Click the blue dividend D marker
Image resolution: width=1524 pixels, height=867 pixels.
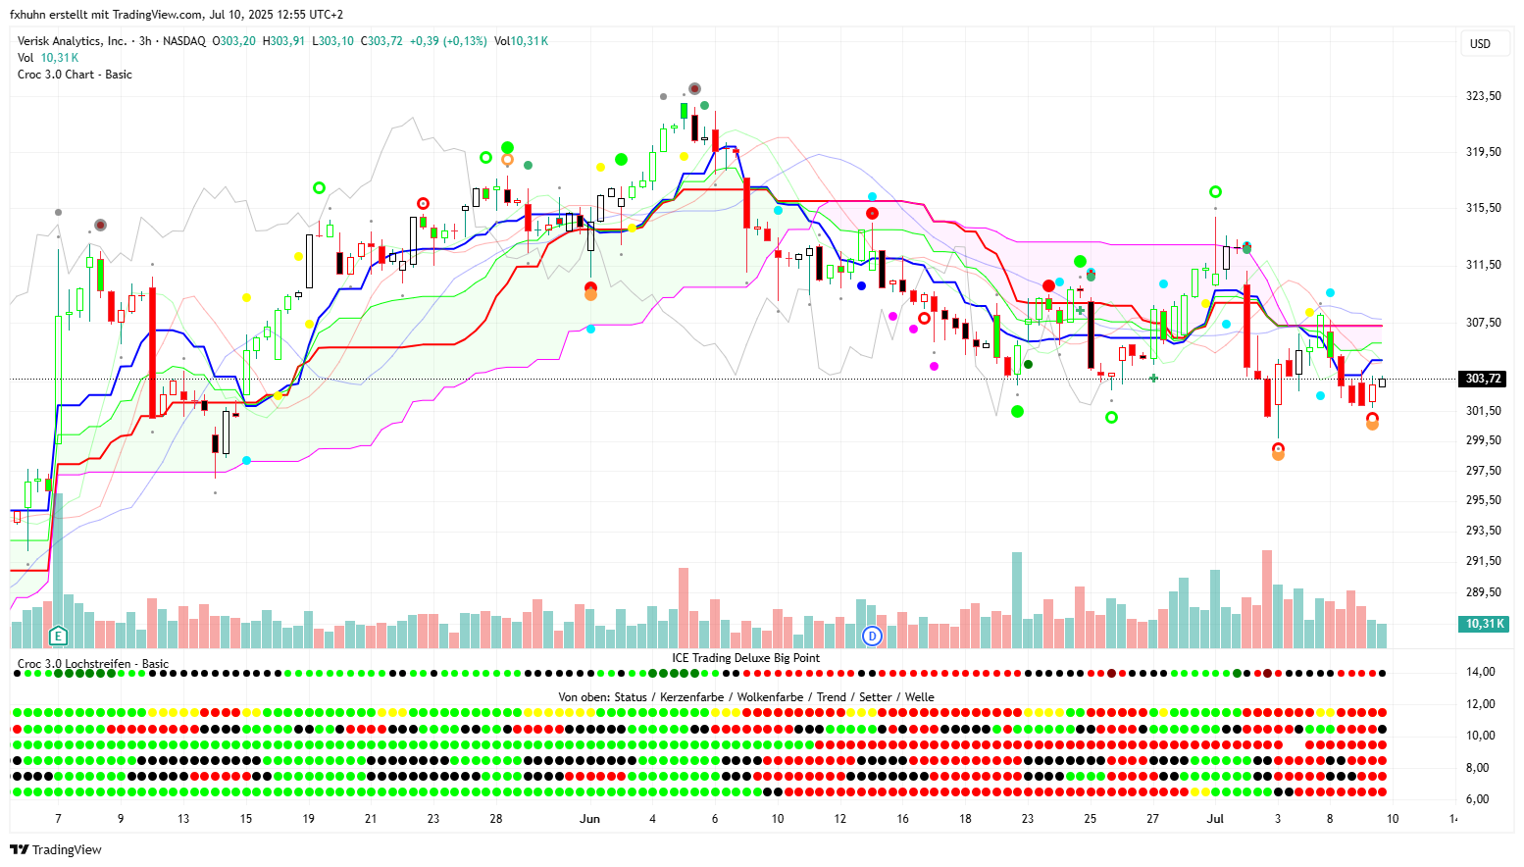872,637
